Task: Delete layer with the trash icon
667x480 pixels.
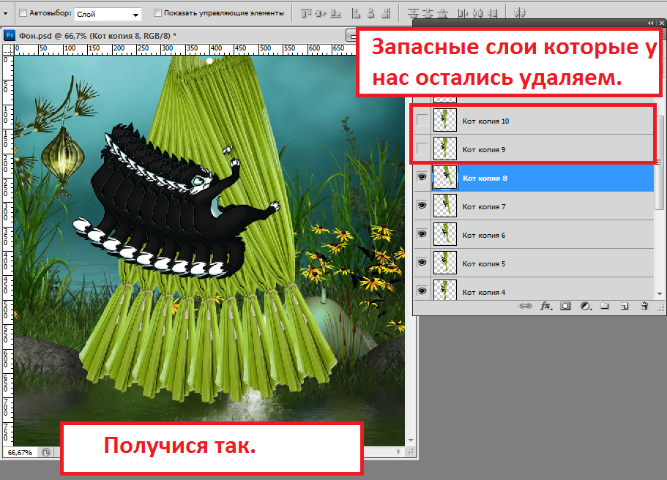Action: (644, 306)
